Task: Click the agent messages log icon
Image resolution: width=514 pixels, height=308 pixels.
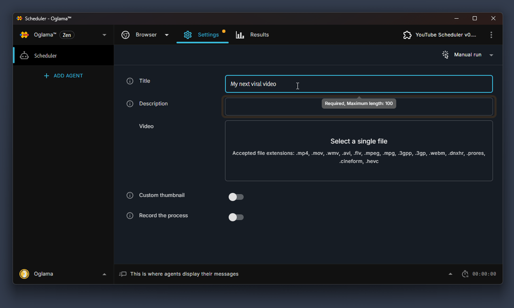Action: tap(123, 274)
